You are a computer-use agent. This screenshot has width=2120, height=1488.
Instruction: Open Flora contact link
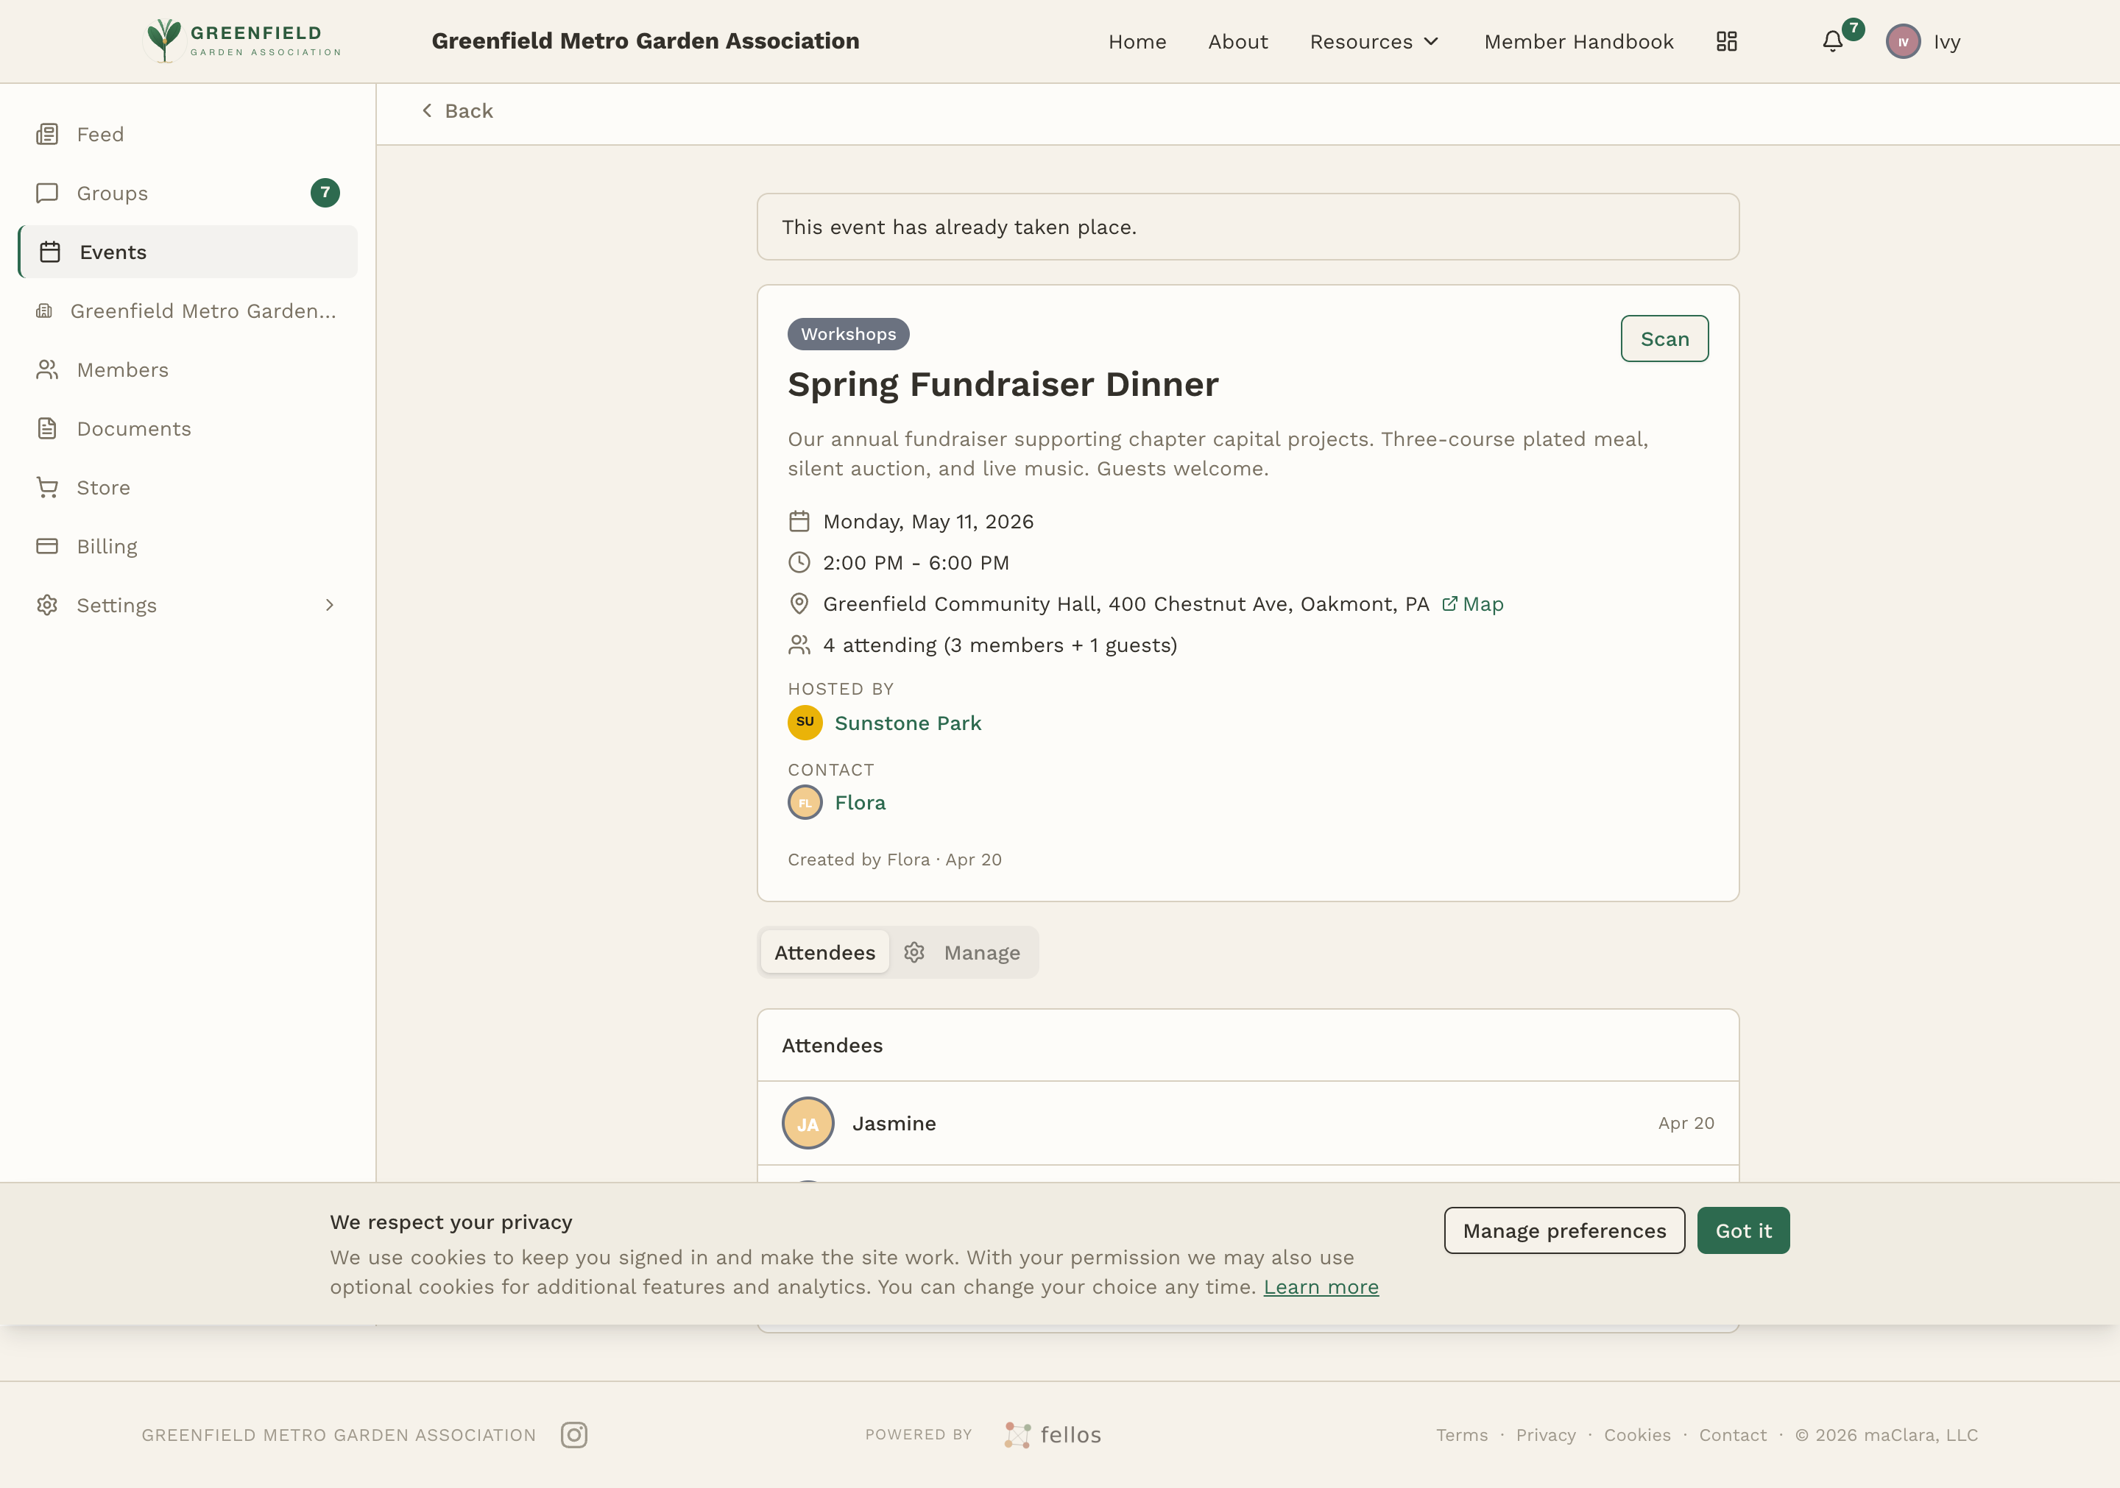tap(860, 802)
